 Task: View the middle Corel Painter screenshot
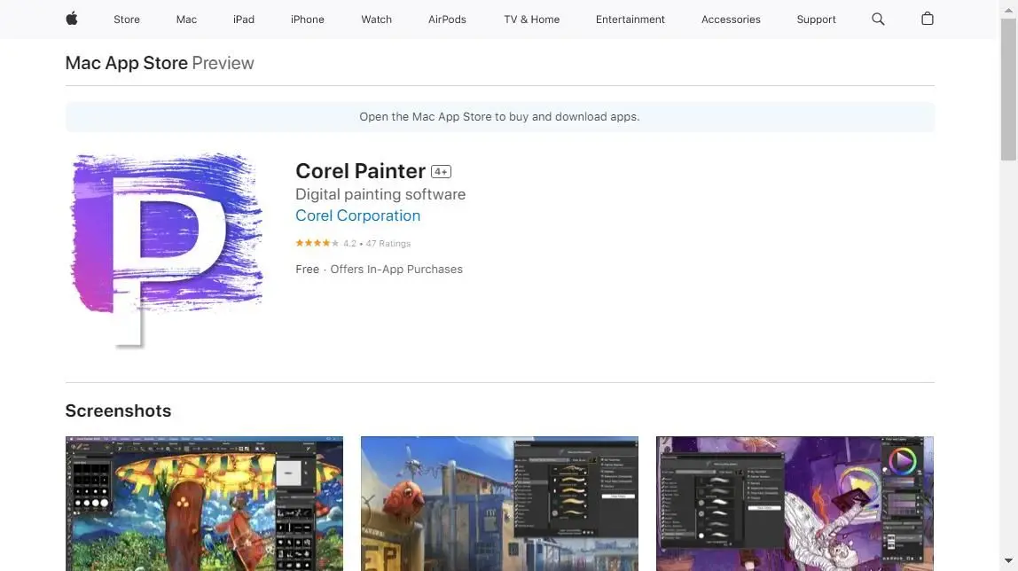[498, 504]
